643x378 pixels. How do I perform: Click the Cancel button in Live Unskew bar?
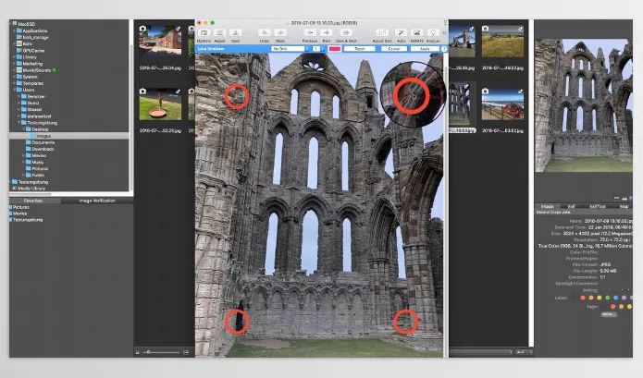pyautogui.click(x=394, y=49)
